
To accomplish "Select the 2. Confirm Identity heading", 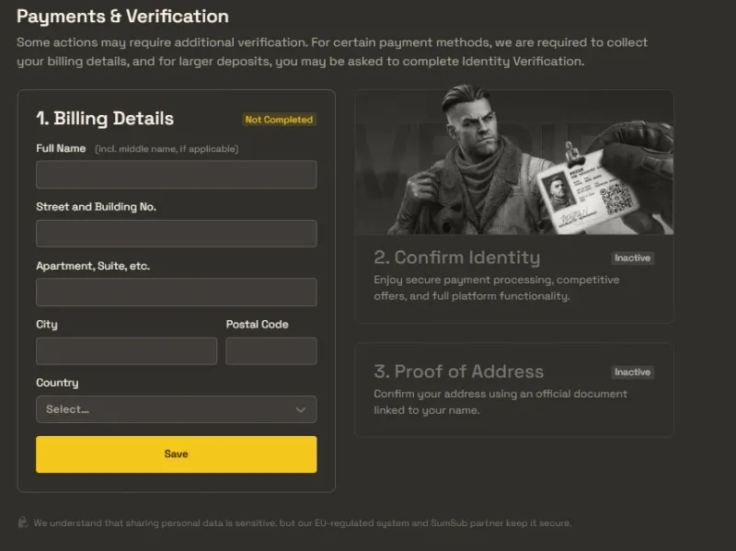I will pos(456,258).
